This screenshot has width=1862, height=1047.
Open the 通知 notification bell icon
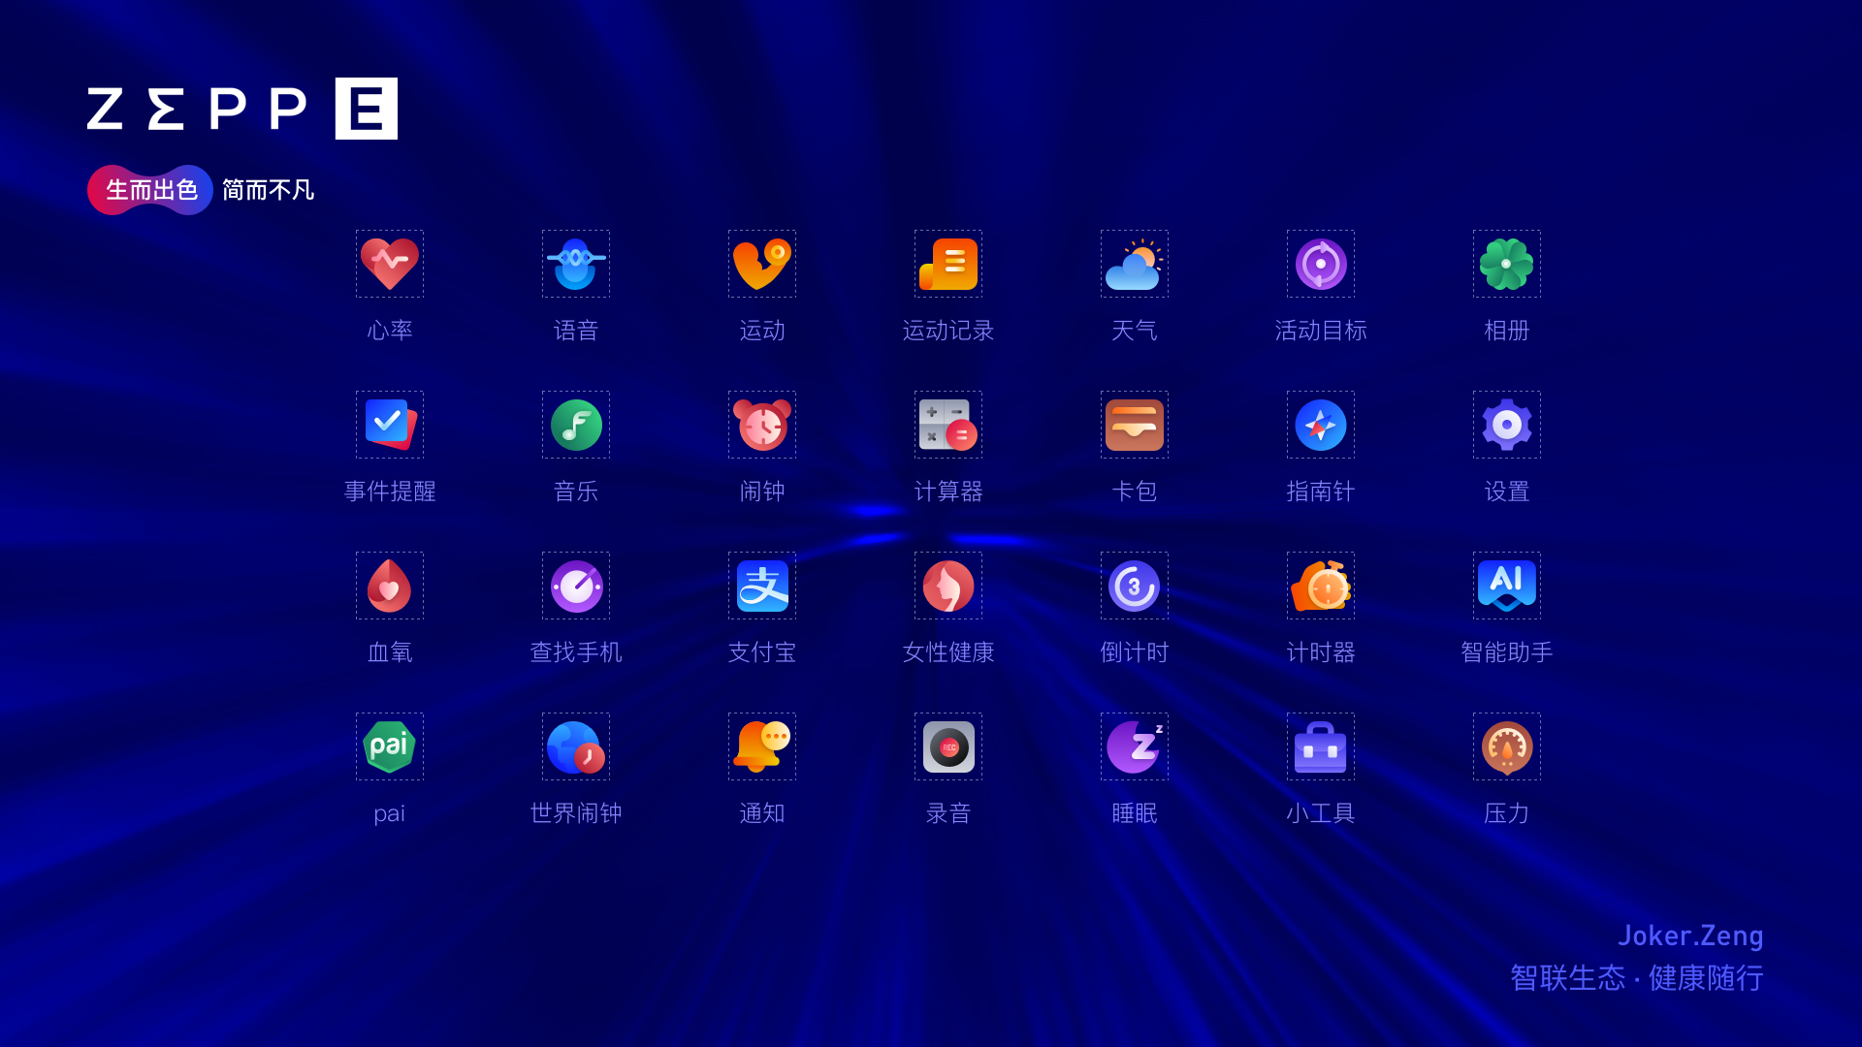(x=762, y=746)
